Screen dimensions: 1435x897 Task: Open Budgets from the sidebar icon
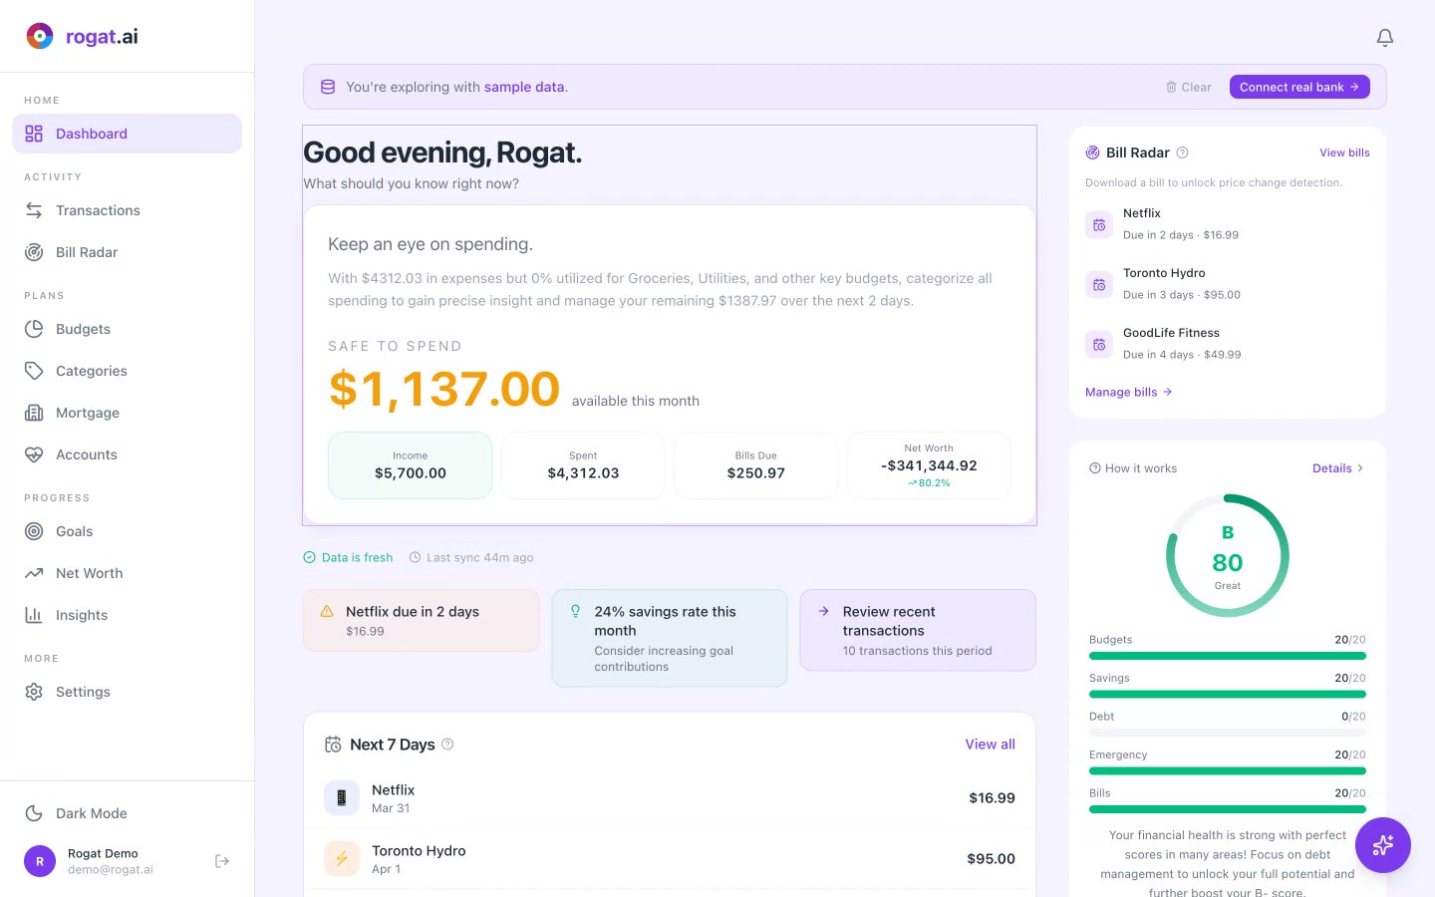[34, 329]
